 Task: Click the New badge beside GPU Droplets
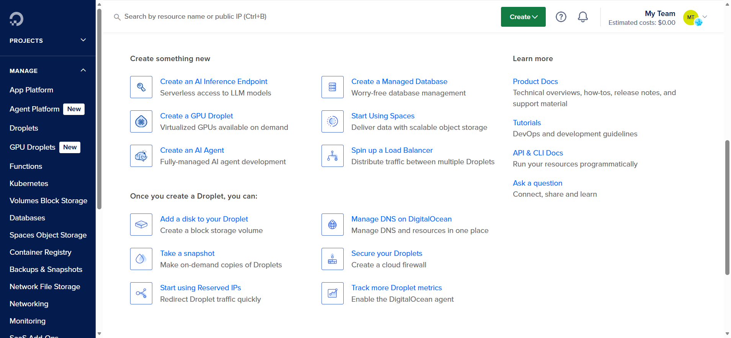[x=70, y=147]
